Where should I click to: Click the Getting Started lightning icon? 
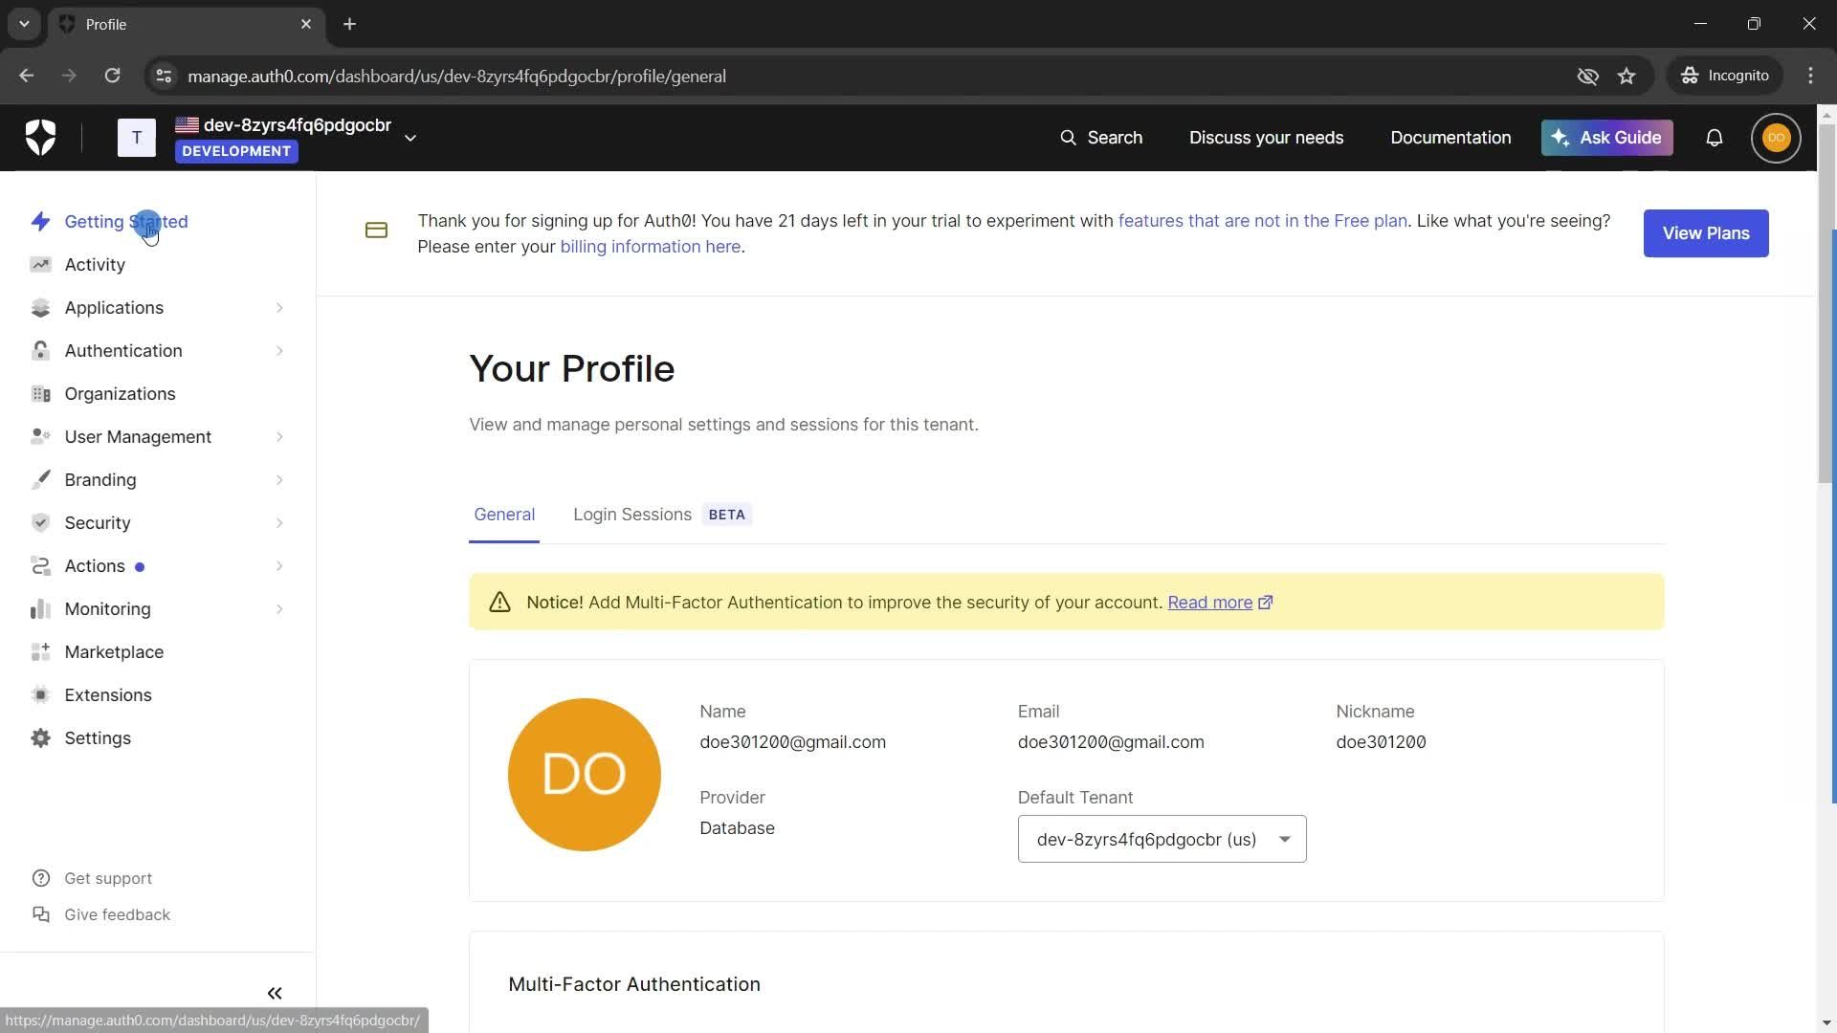(x=40, y=222)
